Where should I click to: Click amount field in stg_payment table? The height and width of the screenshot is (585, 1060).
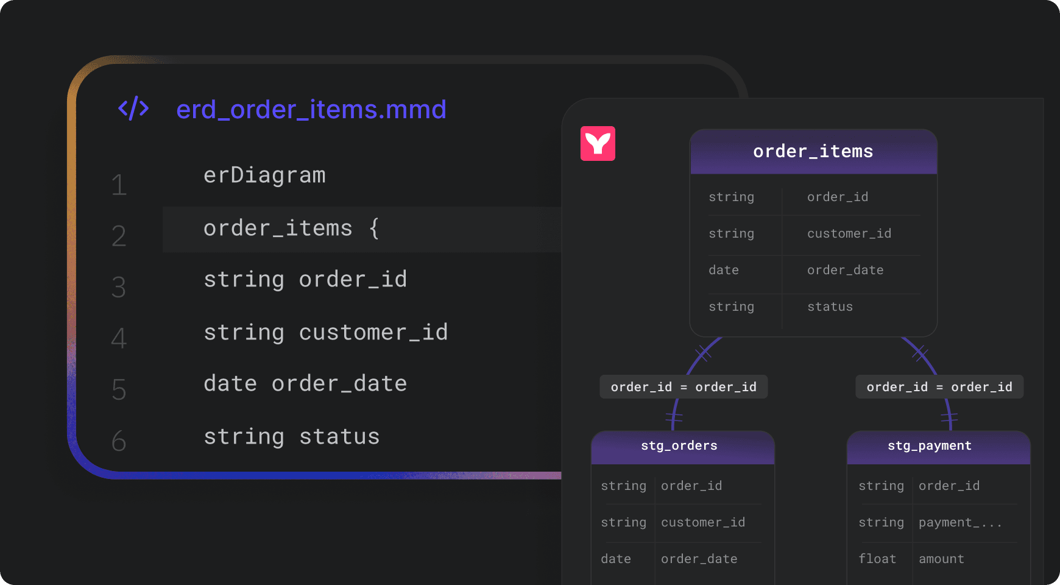tap(941, 559)
